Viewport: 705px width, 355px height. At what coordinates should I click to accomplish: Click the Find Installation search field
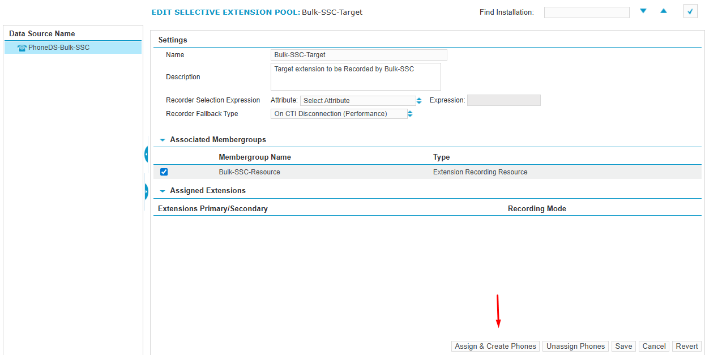point(586,12)
